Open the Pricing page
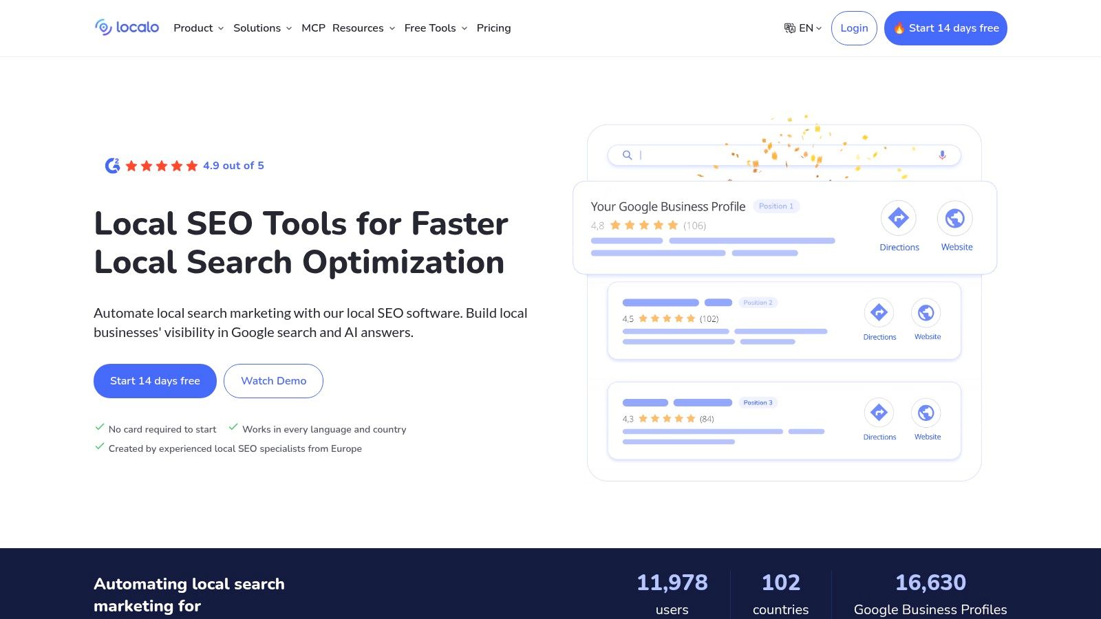This screenshot has height=619, width=1101. pos(493,28)
